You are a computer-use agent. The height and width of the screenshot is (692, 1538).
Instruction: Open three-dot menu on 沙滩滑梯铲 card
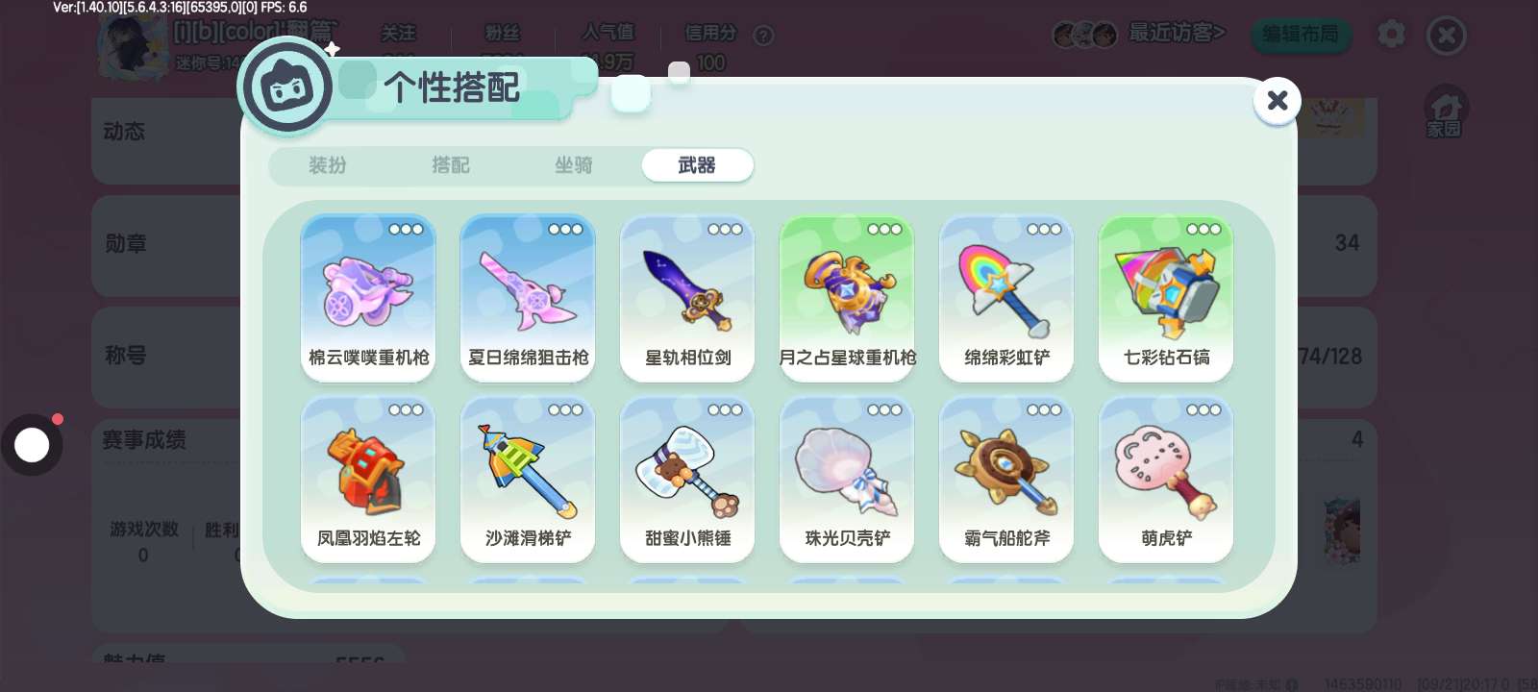coord(565,409)
